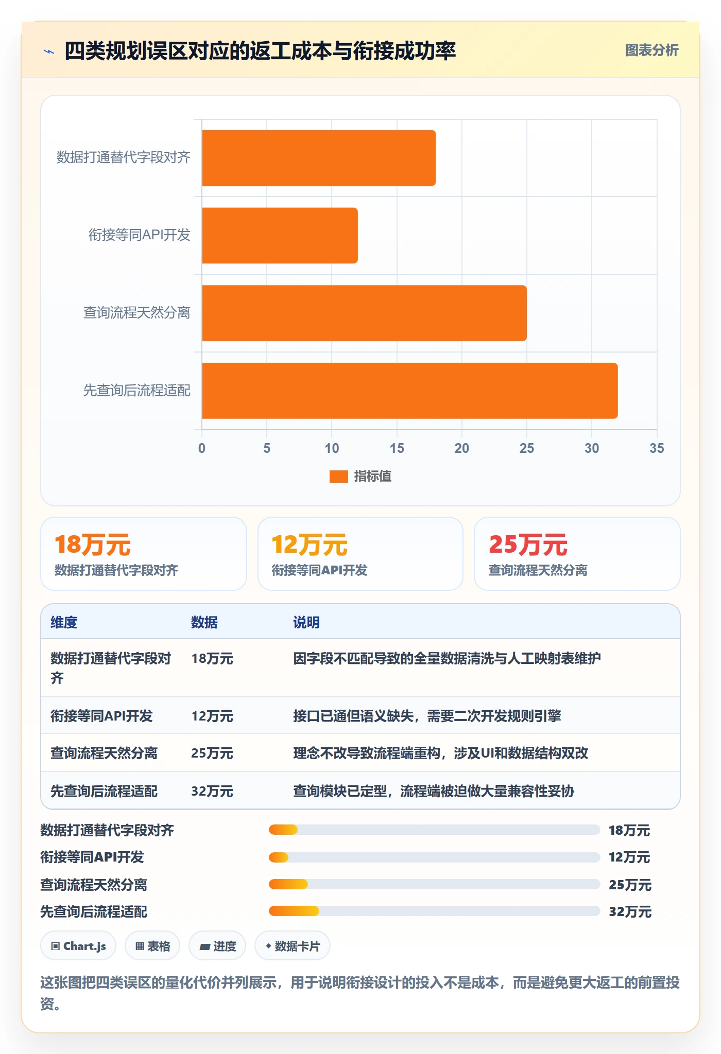Click the 衔接等同API开发 chart bar
Viewport: 721px width, 1054px height.
pos(280,236)
